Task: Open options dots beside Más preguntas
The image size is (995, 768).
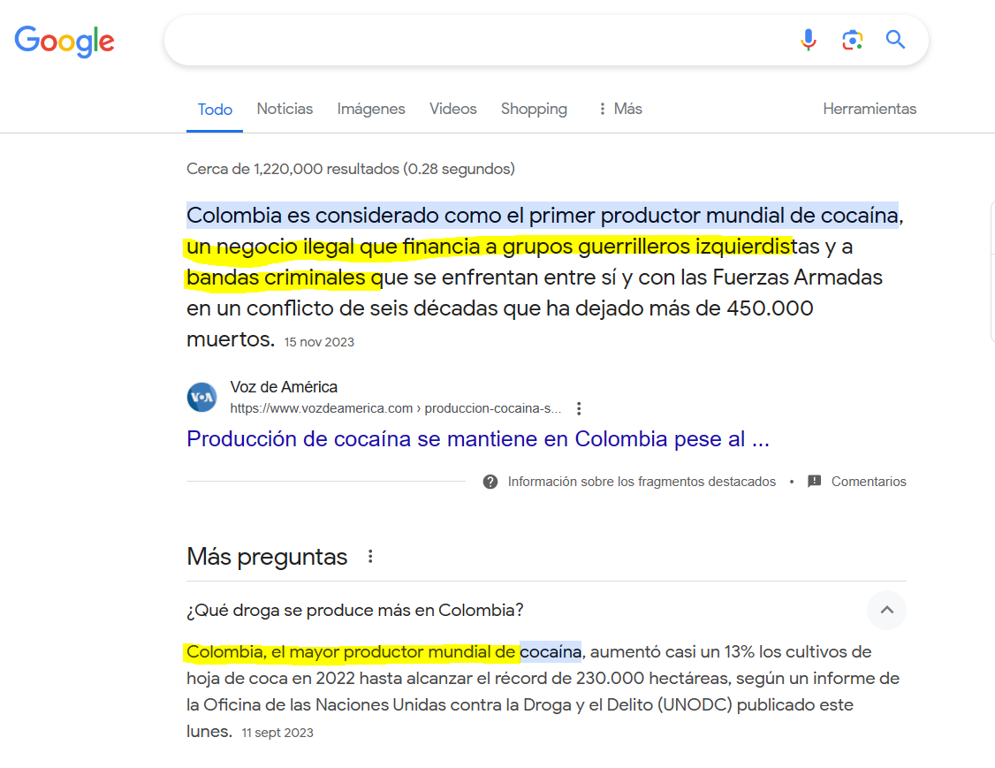Action: pos(370,557)
